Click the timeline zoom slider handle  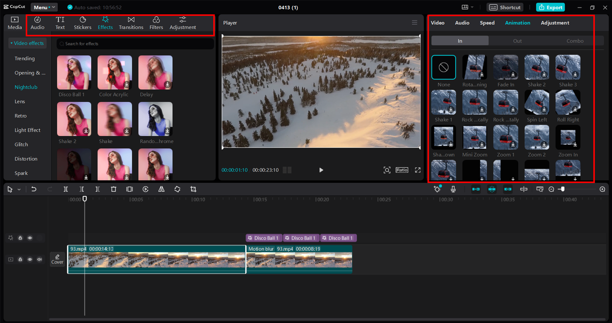pyautogui.click(x=563, y=189)
